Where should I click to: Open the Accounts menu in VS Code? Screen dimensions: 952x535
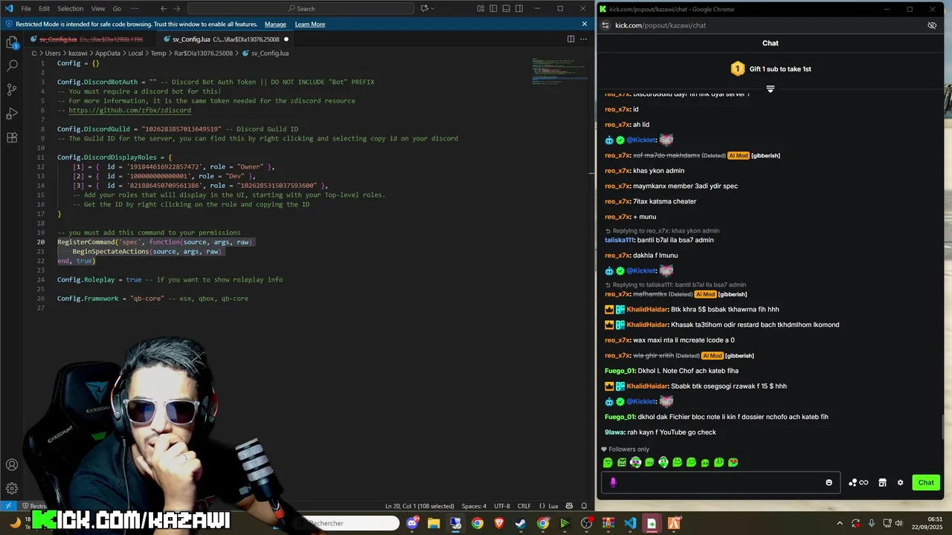[12, 465]
